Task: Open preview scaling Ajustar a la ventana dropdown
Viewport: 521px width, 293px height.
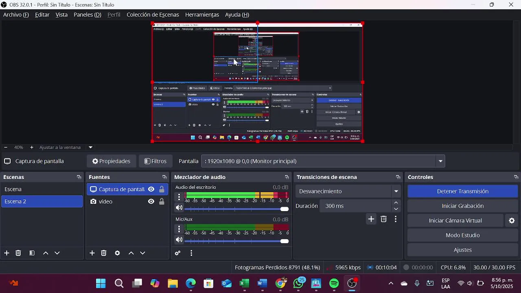Action: tap(90, 147)
